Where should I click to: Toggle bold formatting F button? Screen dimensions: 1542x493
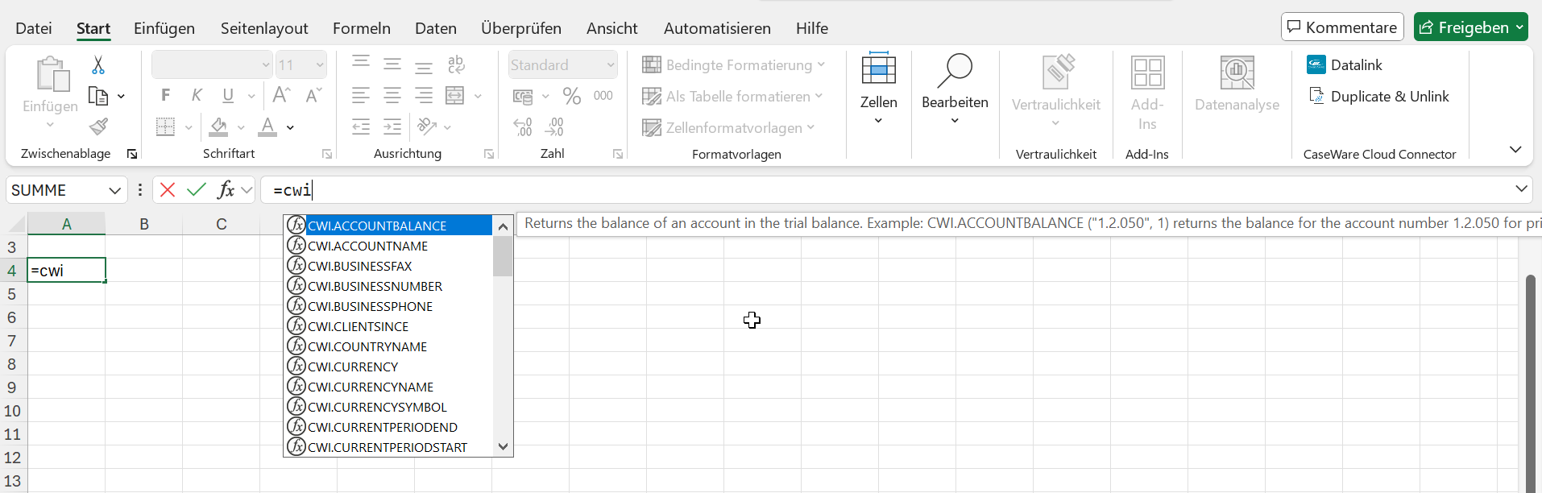click(165, 95)
